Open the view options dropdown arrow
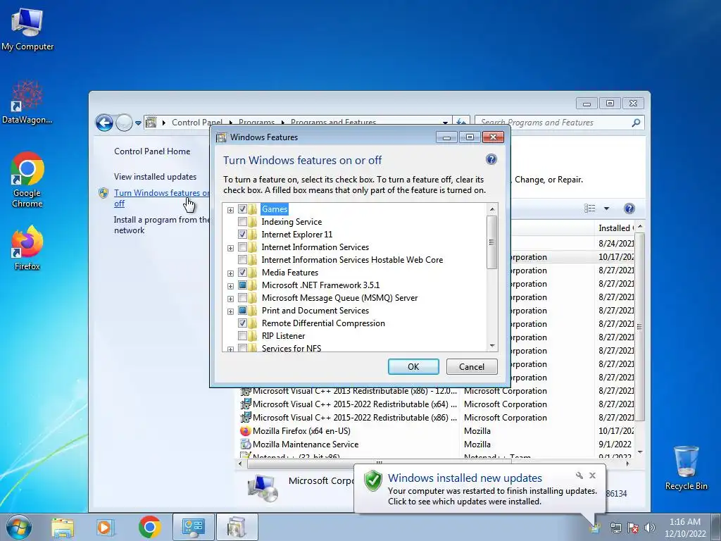Screen dimensions: 721x541 pyautogui.click(x=606, y=209)
